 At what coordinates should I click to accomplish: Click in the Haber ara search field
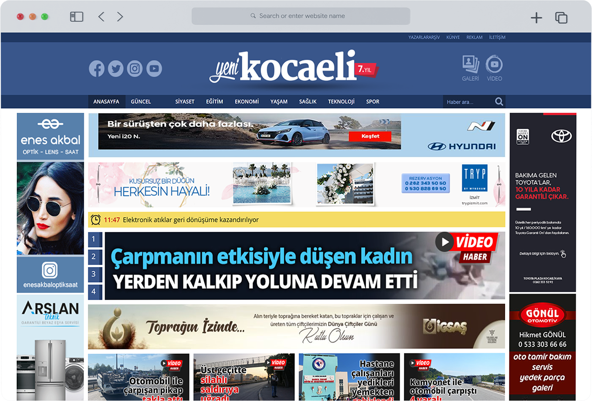pos(467,102)
